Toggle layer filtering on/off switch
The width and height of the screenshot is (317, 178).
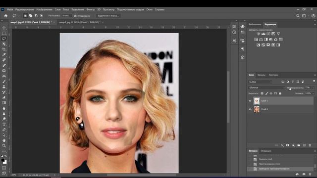(x=314, y=81)
